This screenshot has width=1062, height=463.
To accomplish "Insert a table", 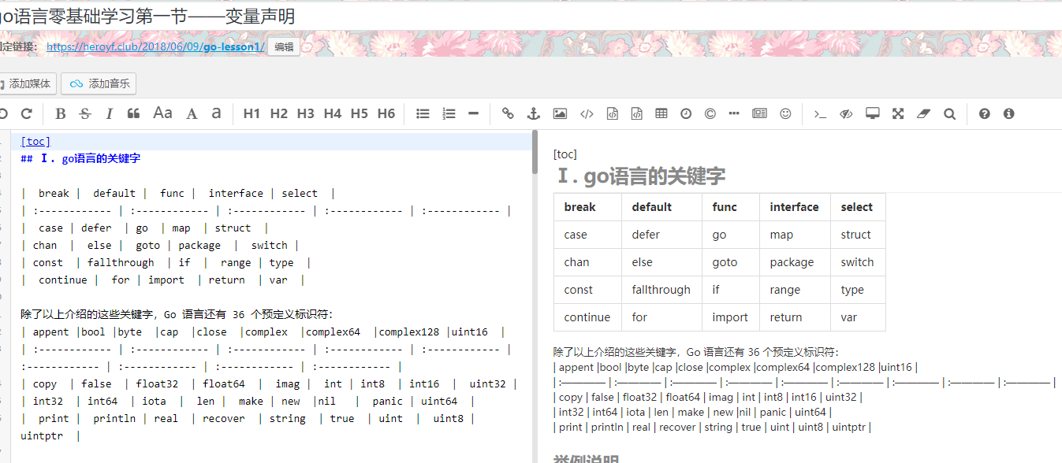I will point(661,113).
